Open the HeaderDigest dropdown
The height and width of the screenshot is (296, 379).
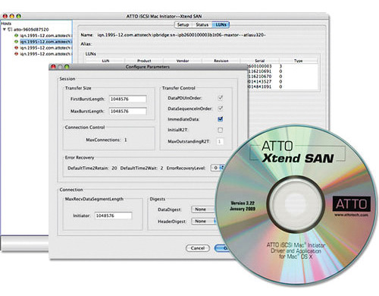pyautogui.click(x=203, y=221)
